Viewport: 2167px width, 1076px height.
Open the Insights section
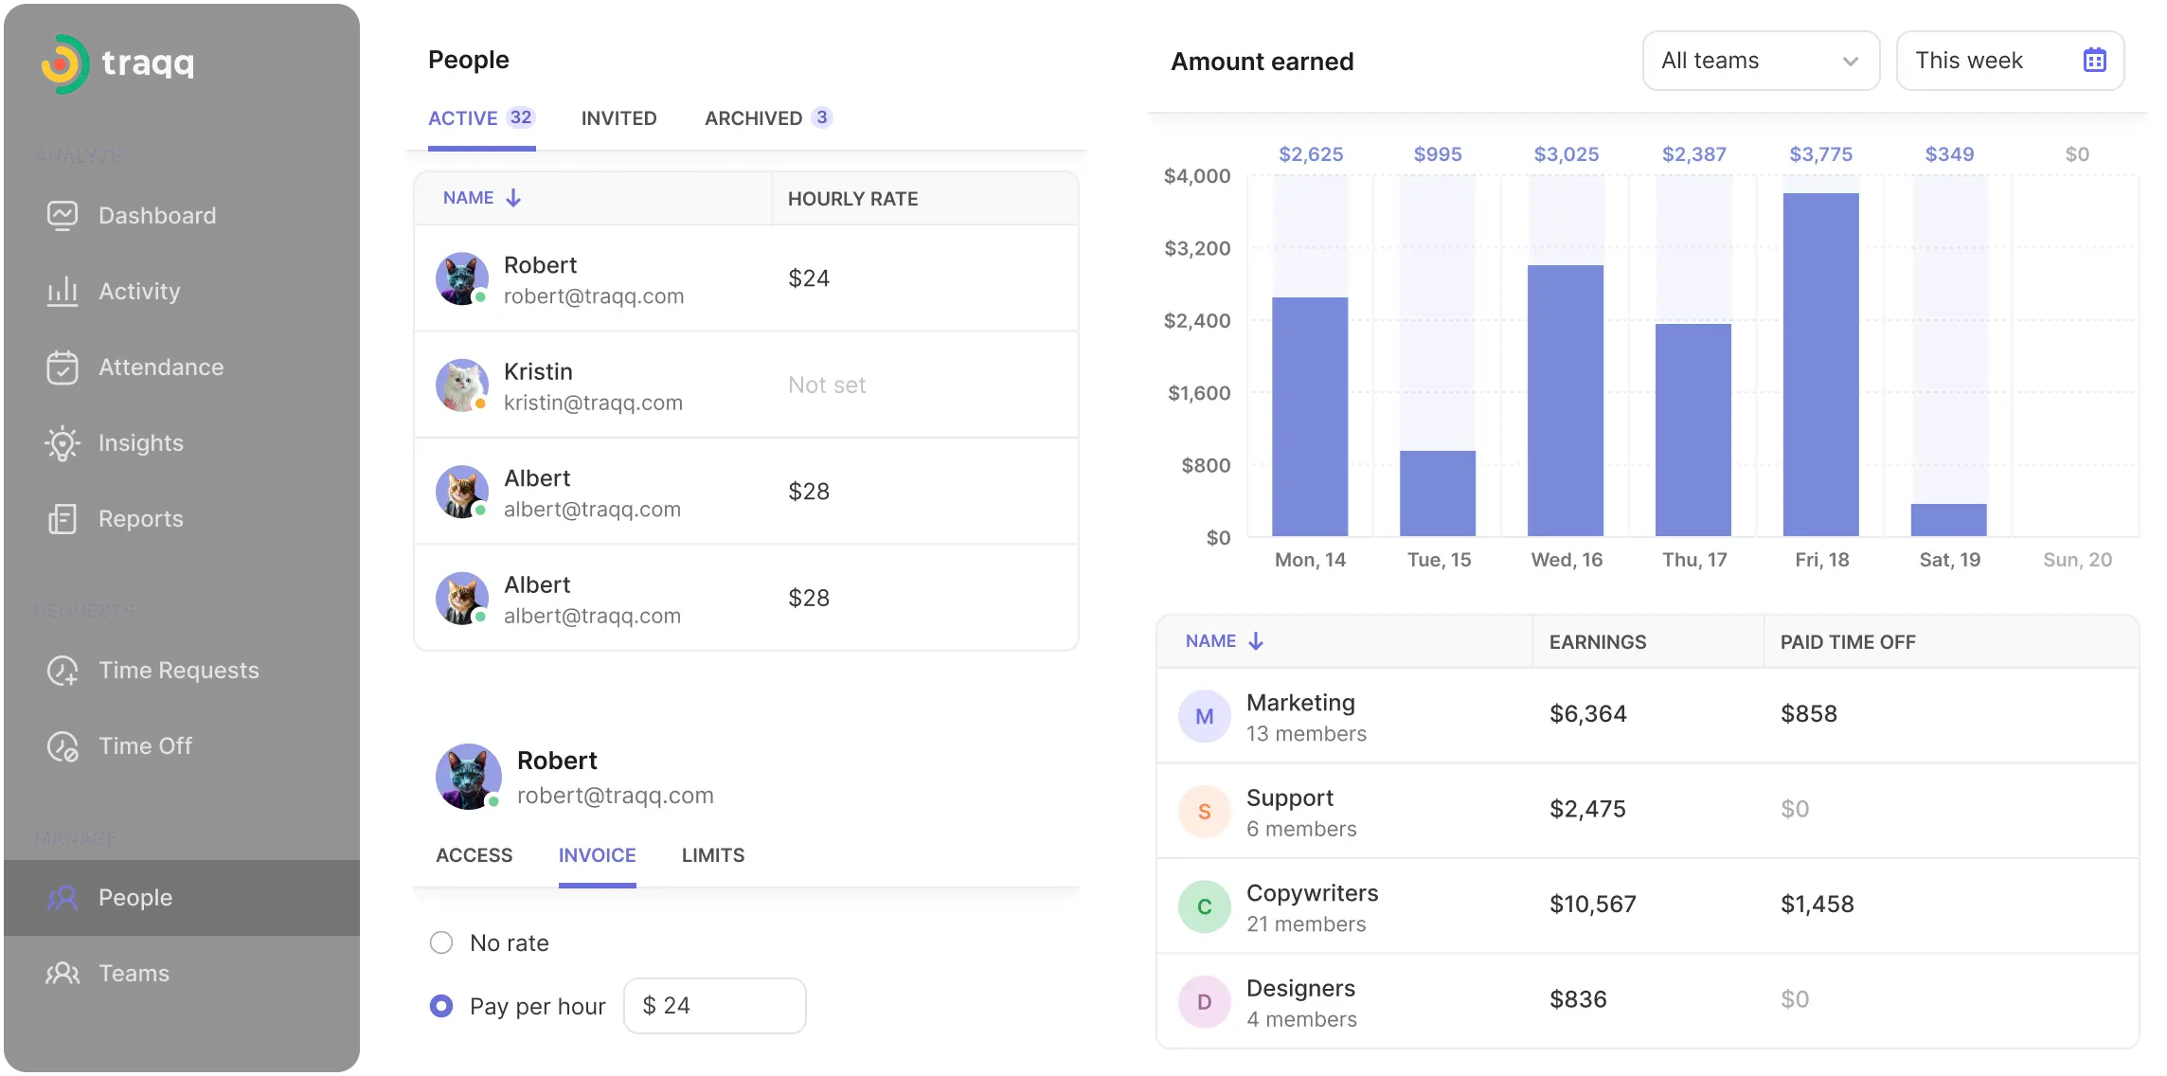[140, 442]
